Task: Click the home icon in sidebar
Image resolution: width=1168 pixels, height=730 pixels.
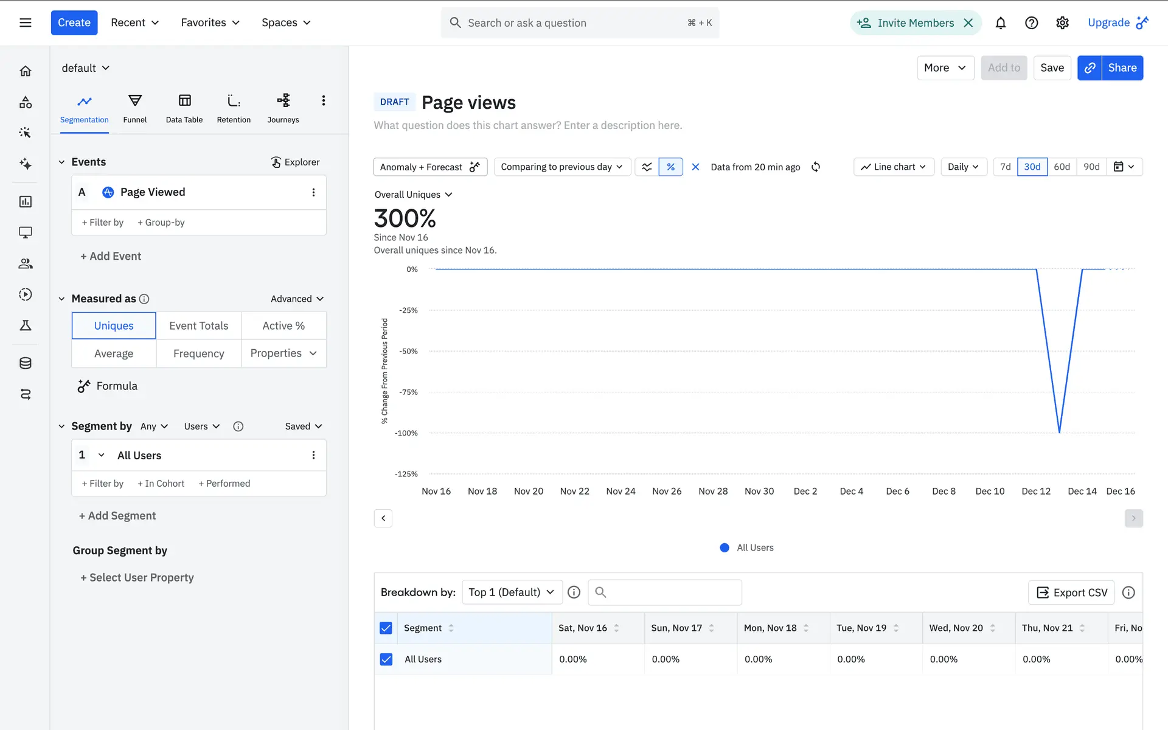Action: 25,71
